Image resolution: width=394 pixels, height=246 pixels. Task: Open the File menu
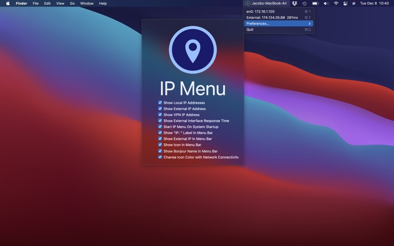click(x=35, y=3)
